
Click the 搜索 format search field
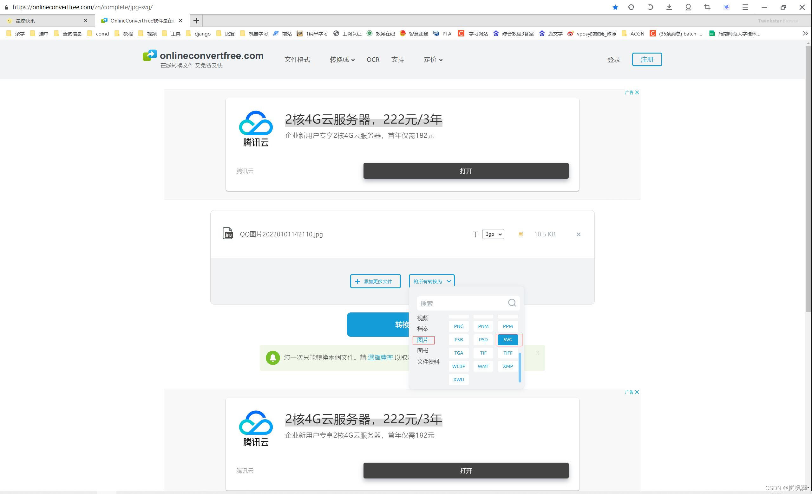pyautogui.click(x=462, y=304)
